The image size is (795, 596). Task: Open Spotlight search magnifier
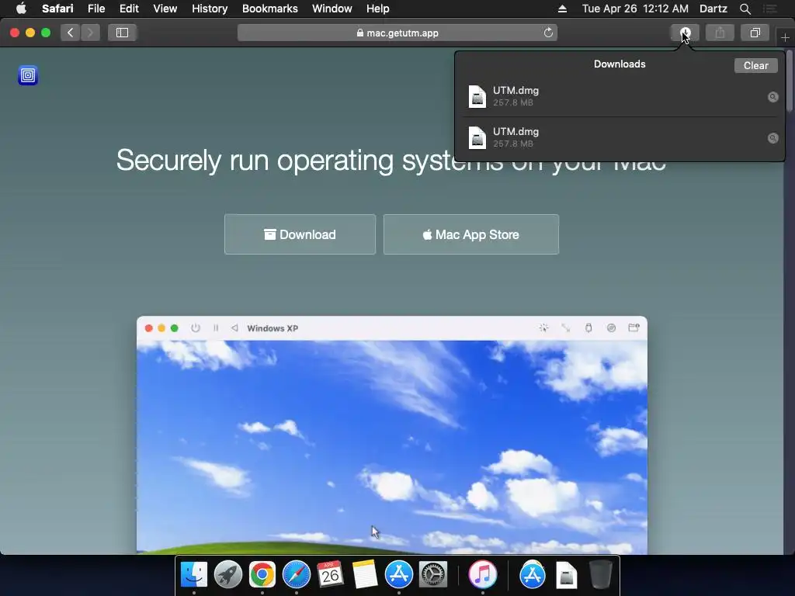[745, 9]
